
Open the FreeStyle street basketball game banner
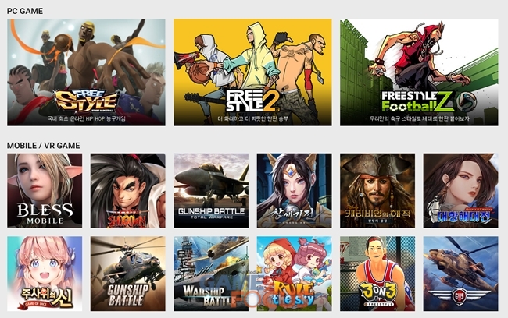pos(86,72)
